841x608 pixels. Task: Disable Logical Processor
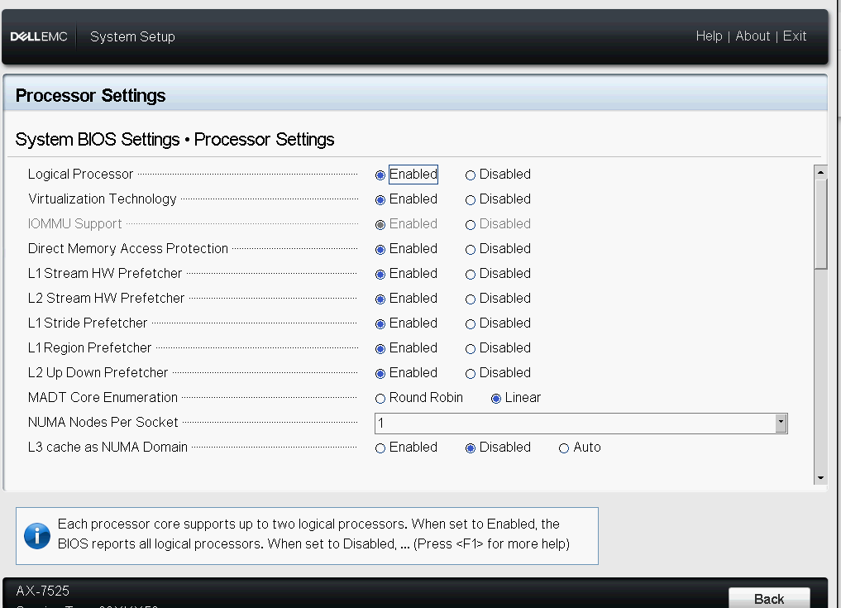[471, 175]
